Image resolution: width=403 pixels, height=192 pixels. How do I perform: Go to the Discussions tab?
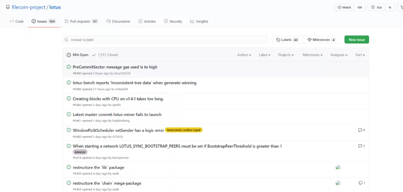pyautogui.click(x=118, y=21)
